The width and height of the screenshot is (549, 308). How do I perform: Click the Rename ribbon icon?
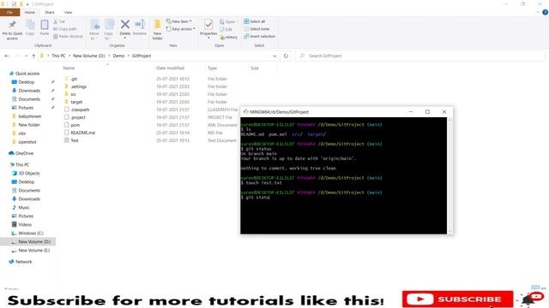[x=140, y=27]
